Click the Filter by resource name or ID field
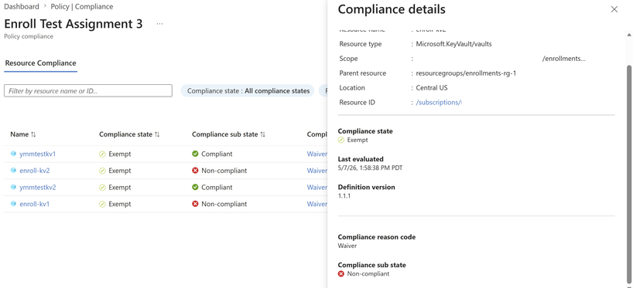Image resolution: width=633 pixels, height=288 pixels. point(88,90)
